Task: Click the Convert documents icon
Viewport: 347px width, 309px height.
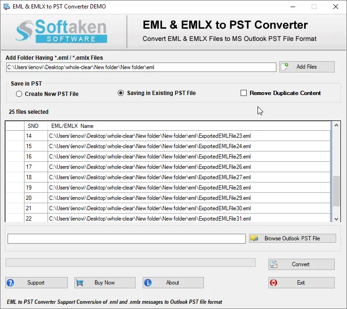Action: (x=274, y=264)
